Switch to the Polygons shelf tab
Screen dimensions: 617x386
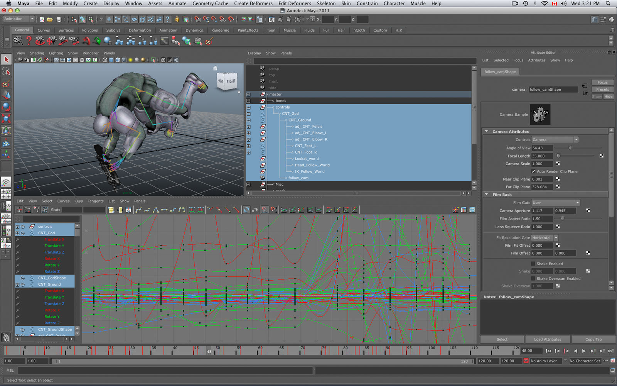[x=90, y=30]
